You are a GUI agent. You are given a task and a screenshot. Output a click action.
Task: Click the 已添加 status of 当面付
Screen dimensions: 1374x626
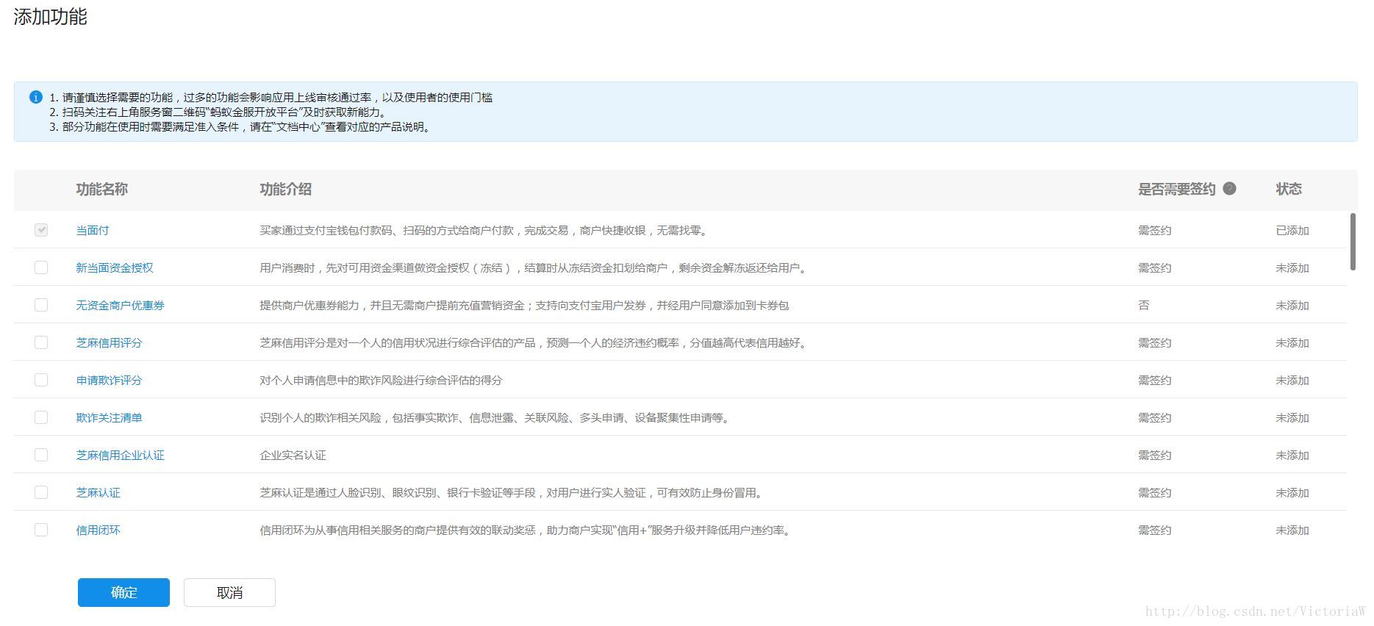[1292, 230]
